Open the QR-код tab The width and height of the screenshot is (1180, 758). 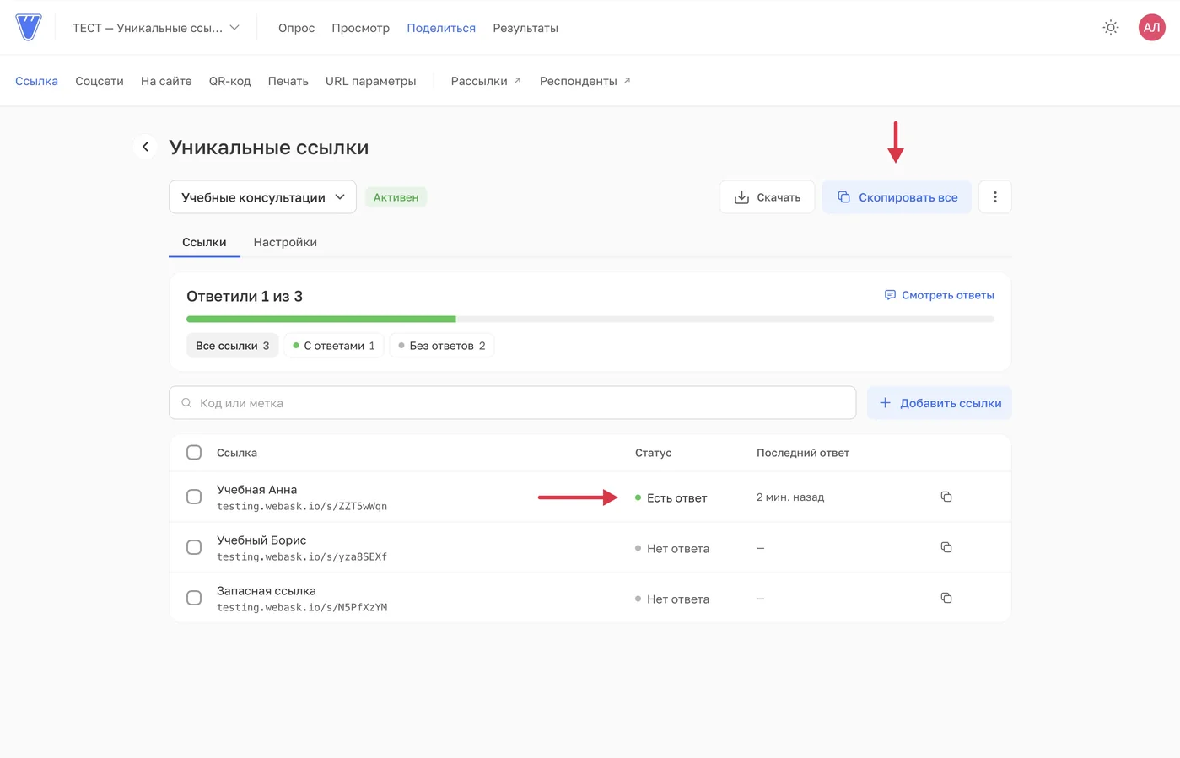[x=229, y=81]
